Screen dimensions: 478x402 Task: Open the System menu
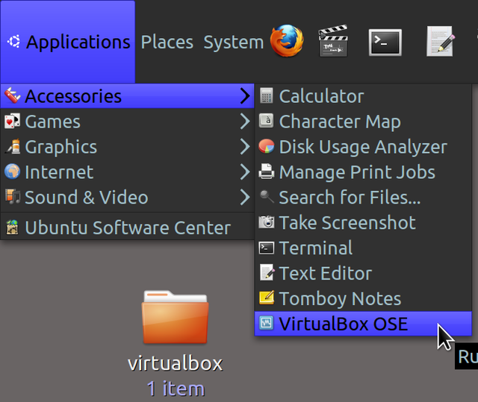point(234,42)
